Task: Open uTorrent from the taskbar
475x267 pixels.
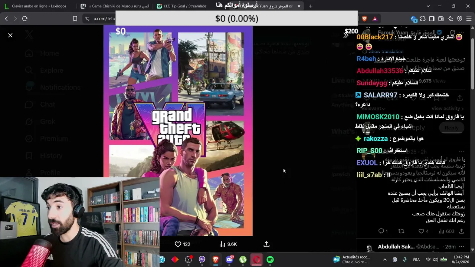Action: coord(243,260)
